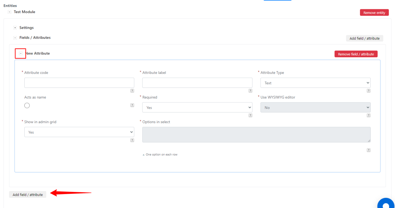Collapse the New Attribute panel
395x208 pixels.
coord(21,53)
